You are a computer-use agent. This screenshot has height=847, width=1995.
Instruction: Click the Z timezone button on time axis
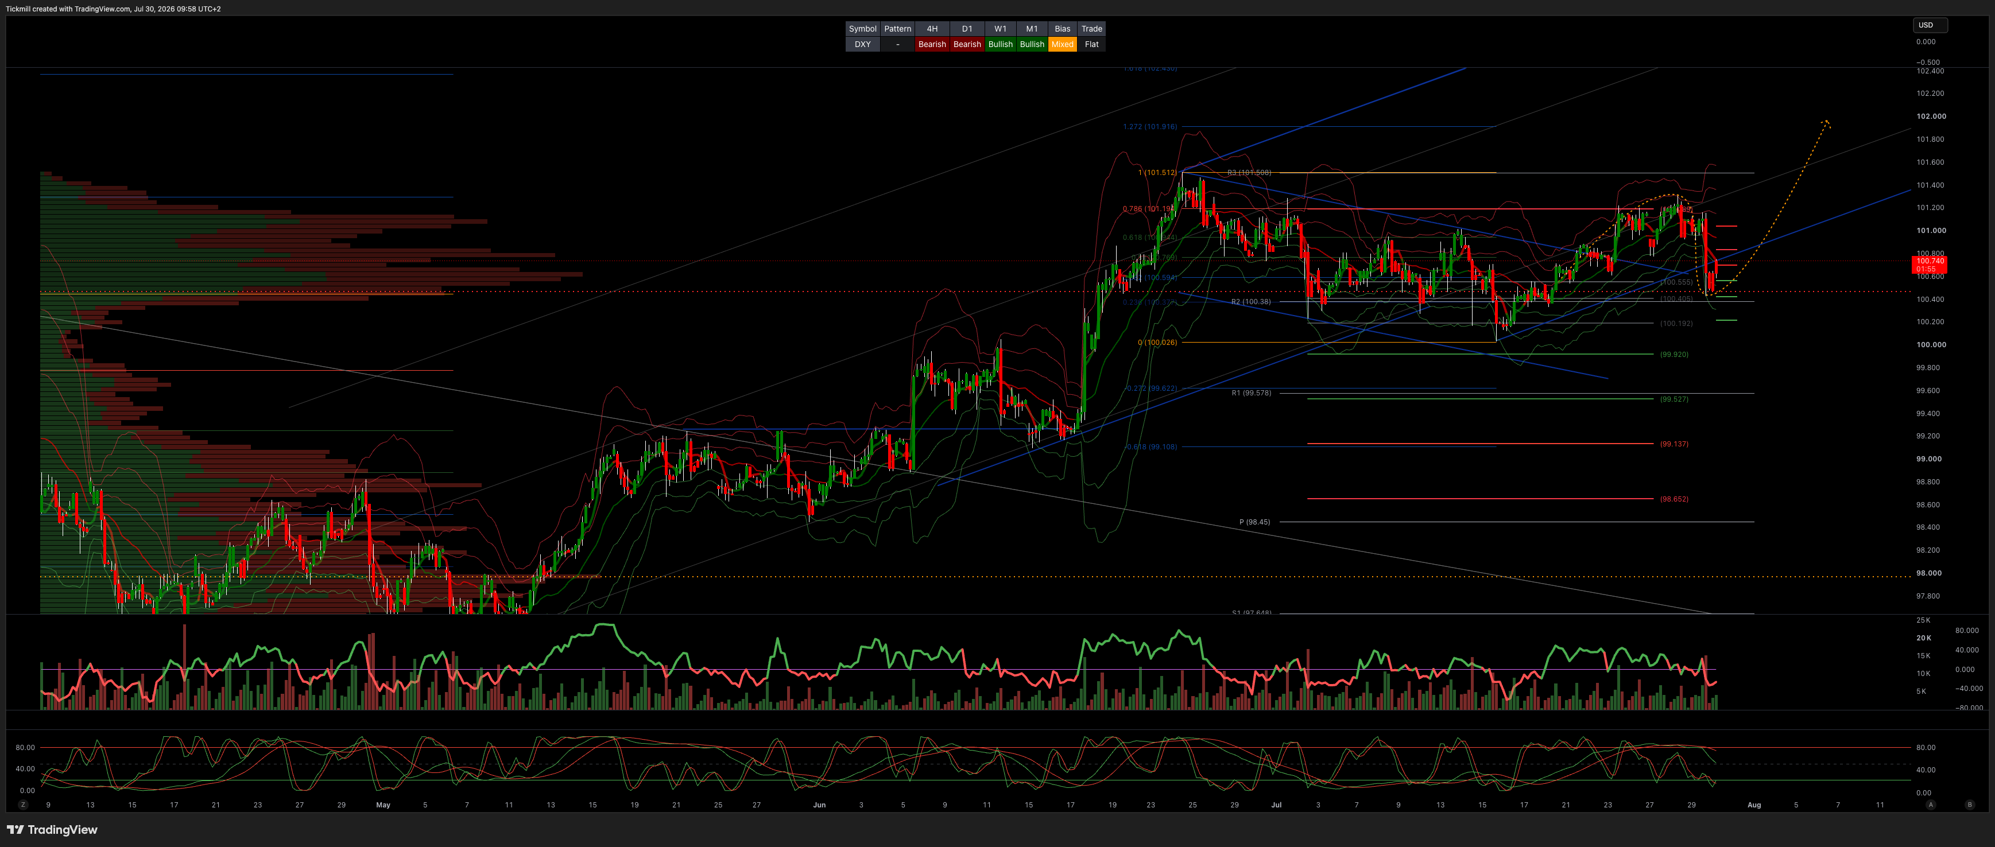click(23, 805)
